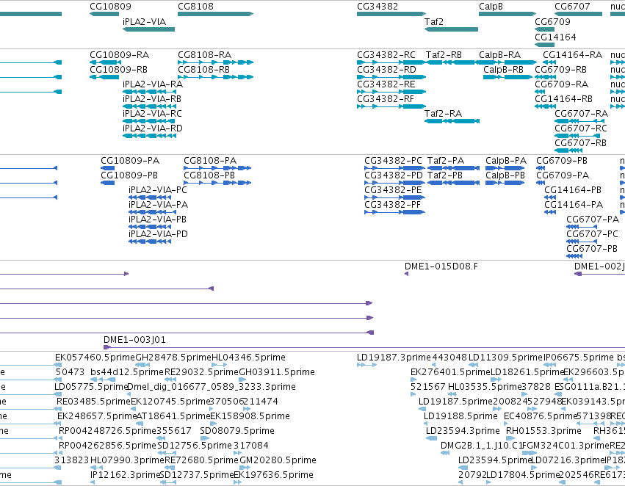Select EST LD19187.3prime
Image resolution: width=625 pixels, height=486 pixels.
tap(366, 365)
